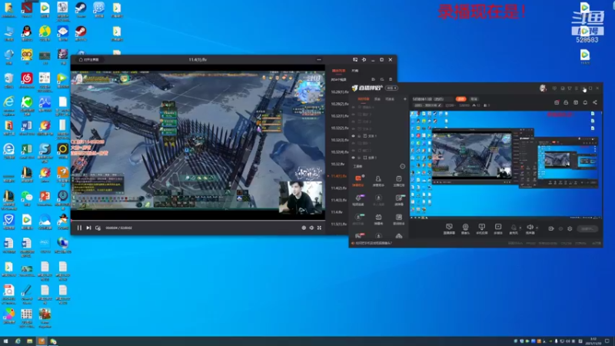Toggle the loop mode icon beside next button
The width and height of the screenshot is (615, 346).
(x=98, y=228)
